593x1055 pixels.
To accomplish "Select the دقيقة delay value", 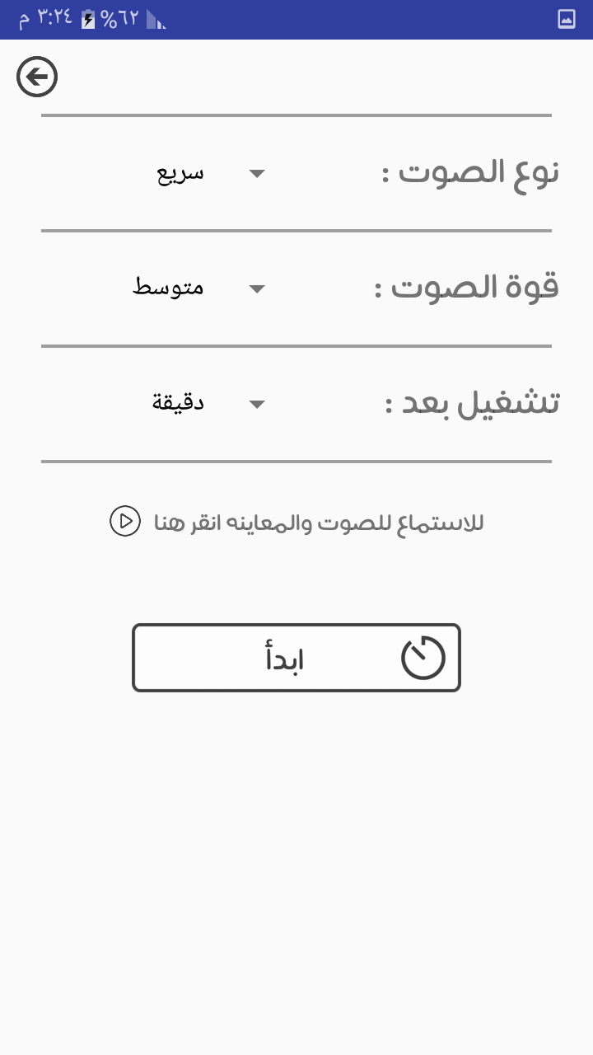I will pos(178,403).
